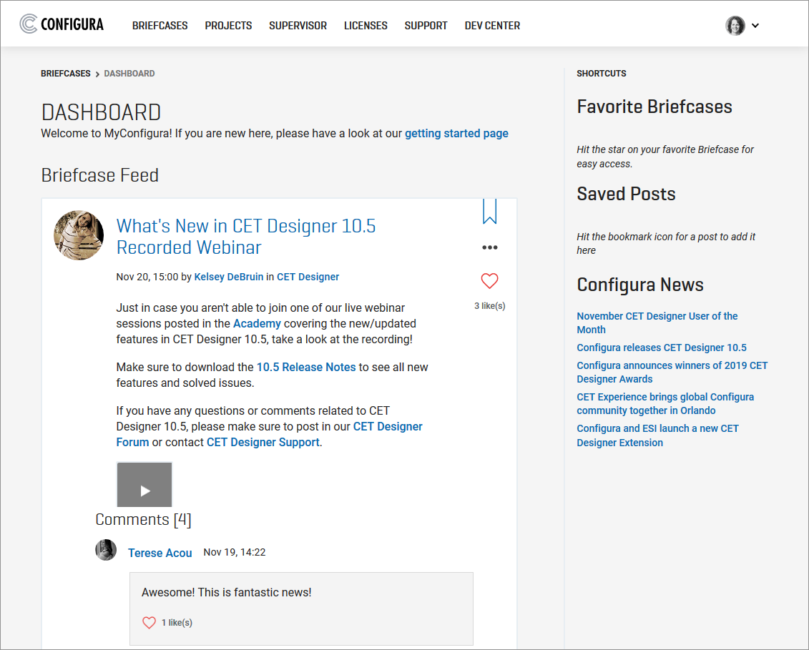Open Kelsey DeBruin's profile link

click(x=229, y=277)
